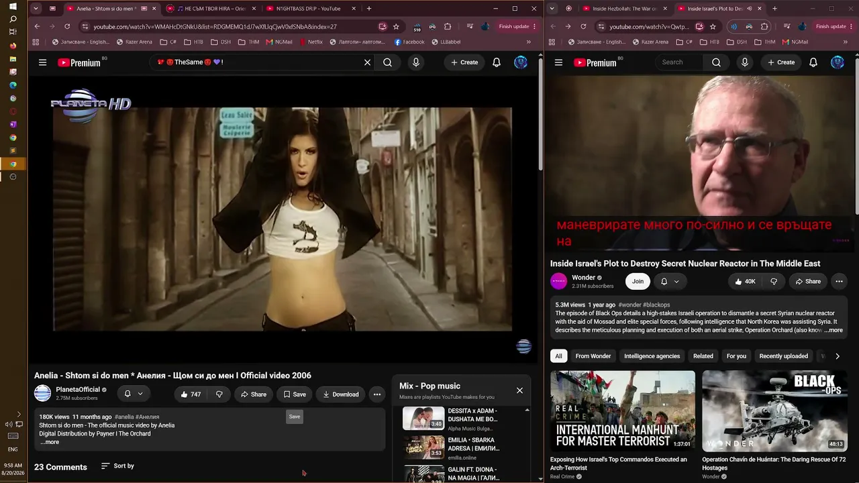Image resolution: width=859 pixels, height=483 pixels.
Task: Share the Inside Israel's Plot video
Action: pos(808,282)
